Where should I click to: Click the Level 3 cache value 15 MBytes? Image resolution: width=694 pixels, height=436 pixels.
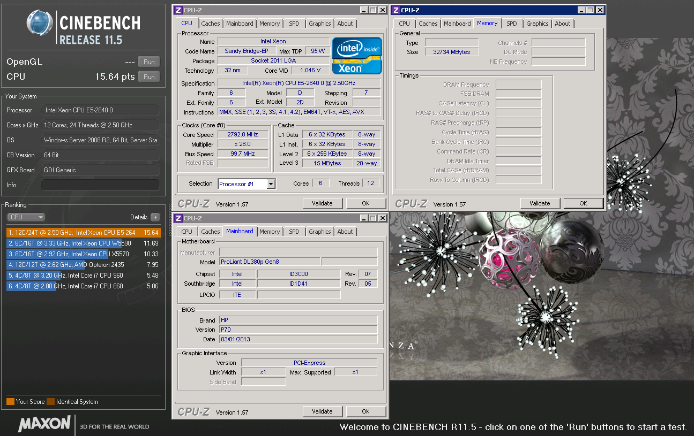[x=327, y=163]
